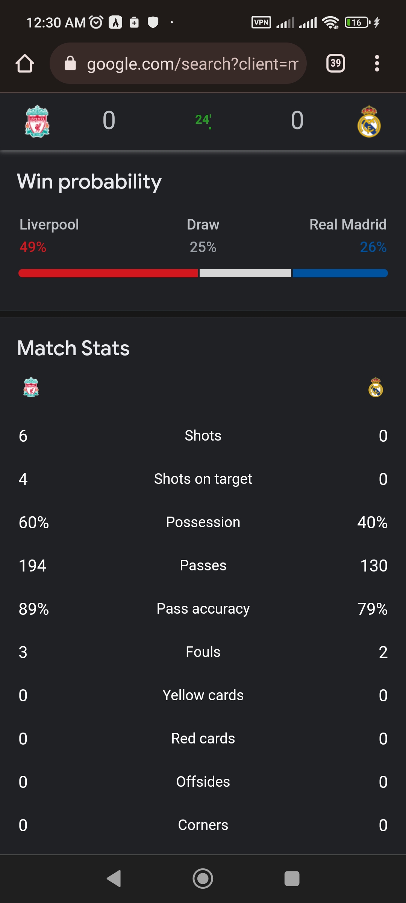Tap the Android back navigation button
The width and height of the screenshot is (406, 903).
point(114,879)
